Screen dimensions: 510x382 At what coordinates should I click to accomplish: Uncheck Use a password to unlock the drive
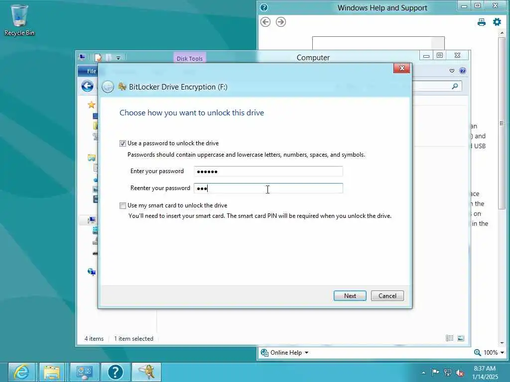coord(123,143)
